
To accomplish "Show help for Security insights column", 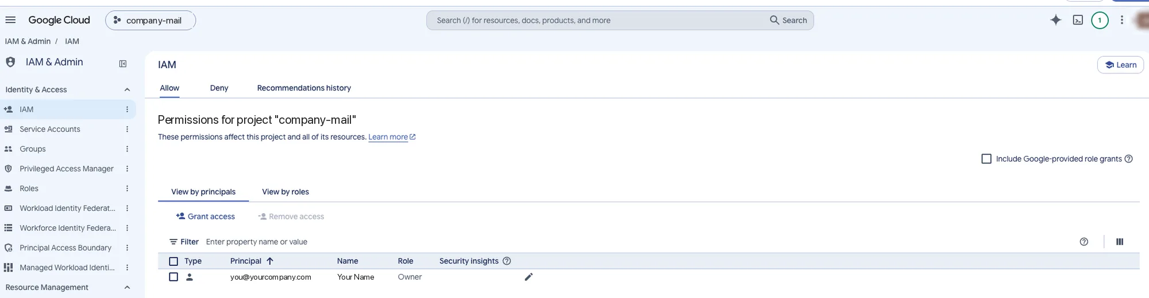I will (507, 261).
